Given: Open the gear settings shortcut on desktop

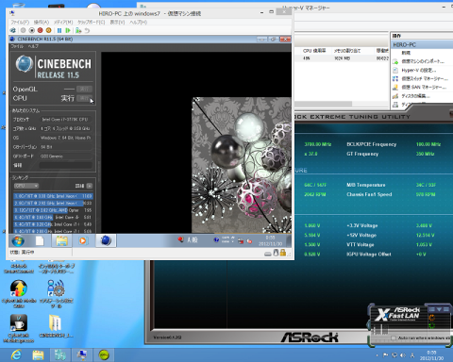Looking at the screenshot, I should click(x=56, y=293).
